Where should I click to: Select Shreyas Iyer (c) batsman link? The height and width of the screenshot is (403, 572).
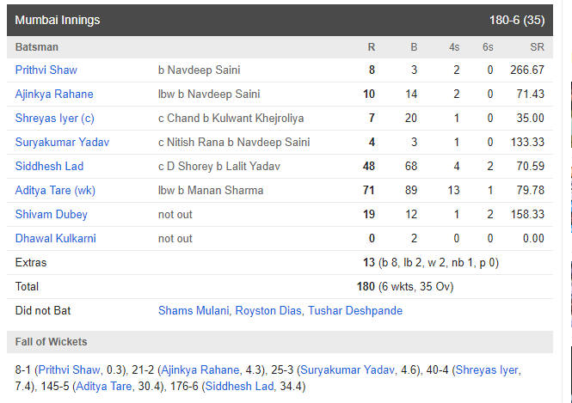(x=55, y=118)
